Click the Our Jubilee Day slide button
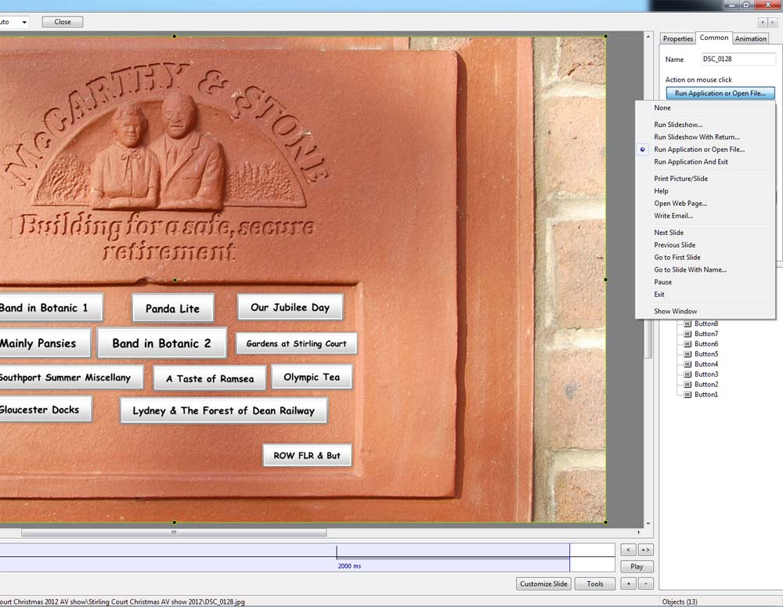783x607 pixels. click(290, 307)
